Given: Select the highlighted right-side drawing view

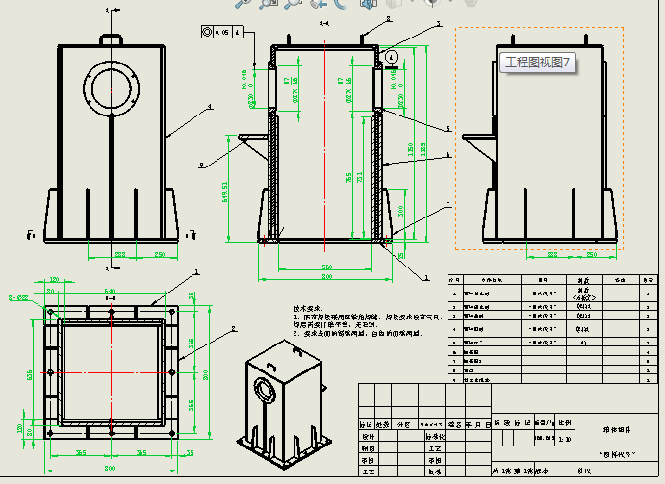Looking at the screenshot, I should point(539,139).
